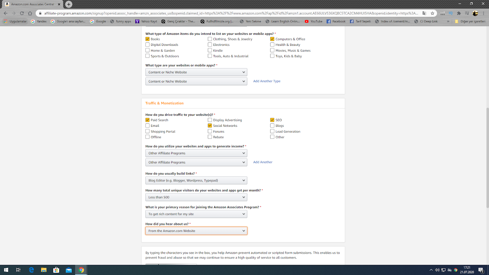The image size is (489, 275).
Task: Open the YouTube bookmark
Action: 314,21
